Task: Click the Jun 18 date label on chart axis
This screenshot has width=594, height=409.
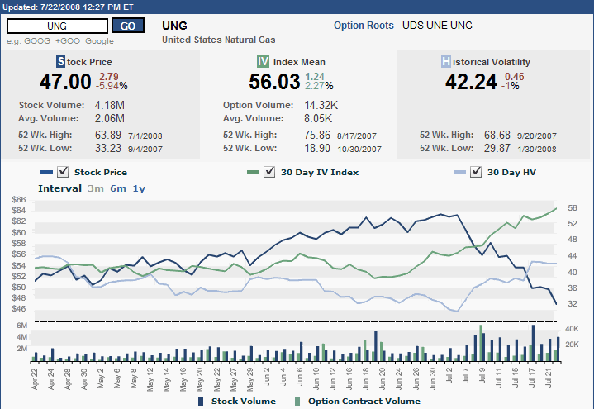Action: [366, 378]
